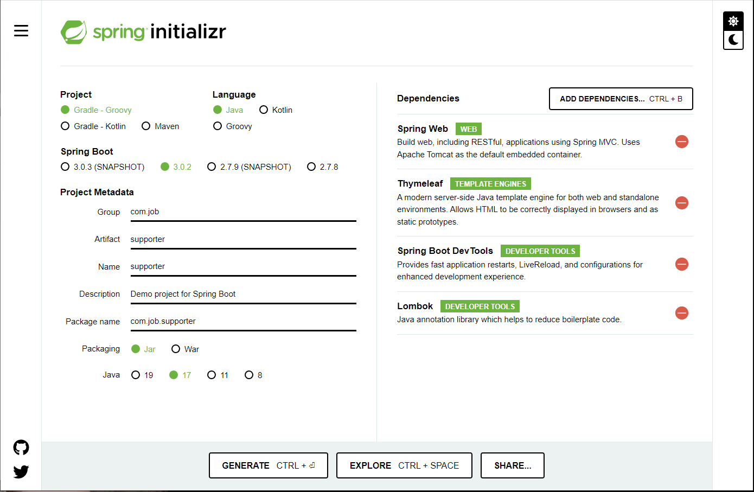Screen dimensions: 754x492
Task: Choose Groovy language
Action: click(233, 126)
